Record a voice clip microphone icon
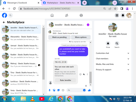 coord(50,90)
